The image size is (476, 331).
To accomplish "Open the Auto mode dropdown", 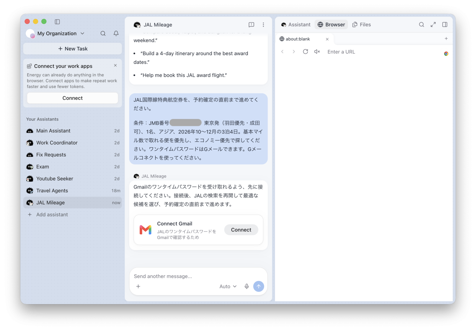I will (x=228, y=286).
